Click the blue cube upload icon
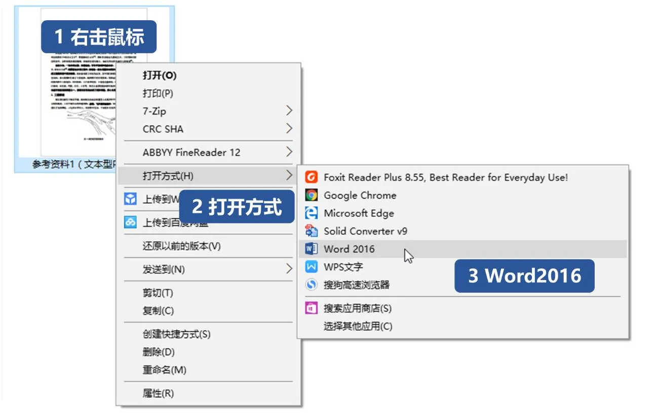The width and height of the screenshot is (658, 413). click(x=131, y=199)
